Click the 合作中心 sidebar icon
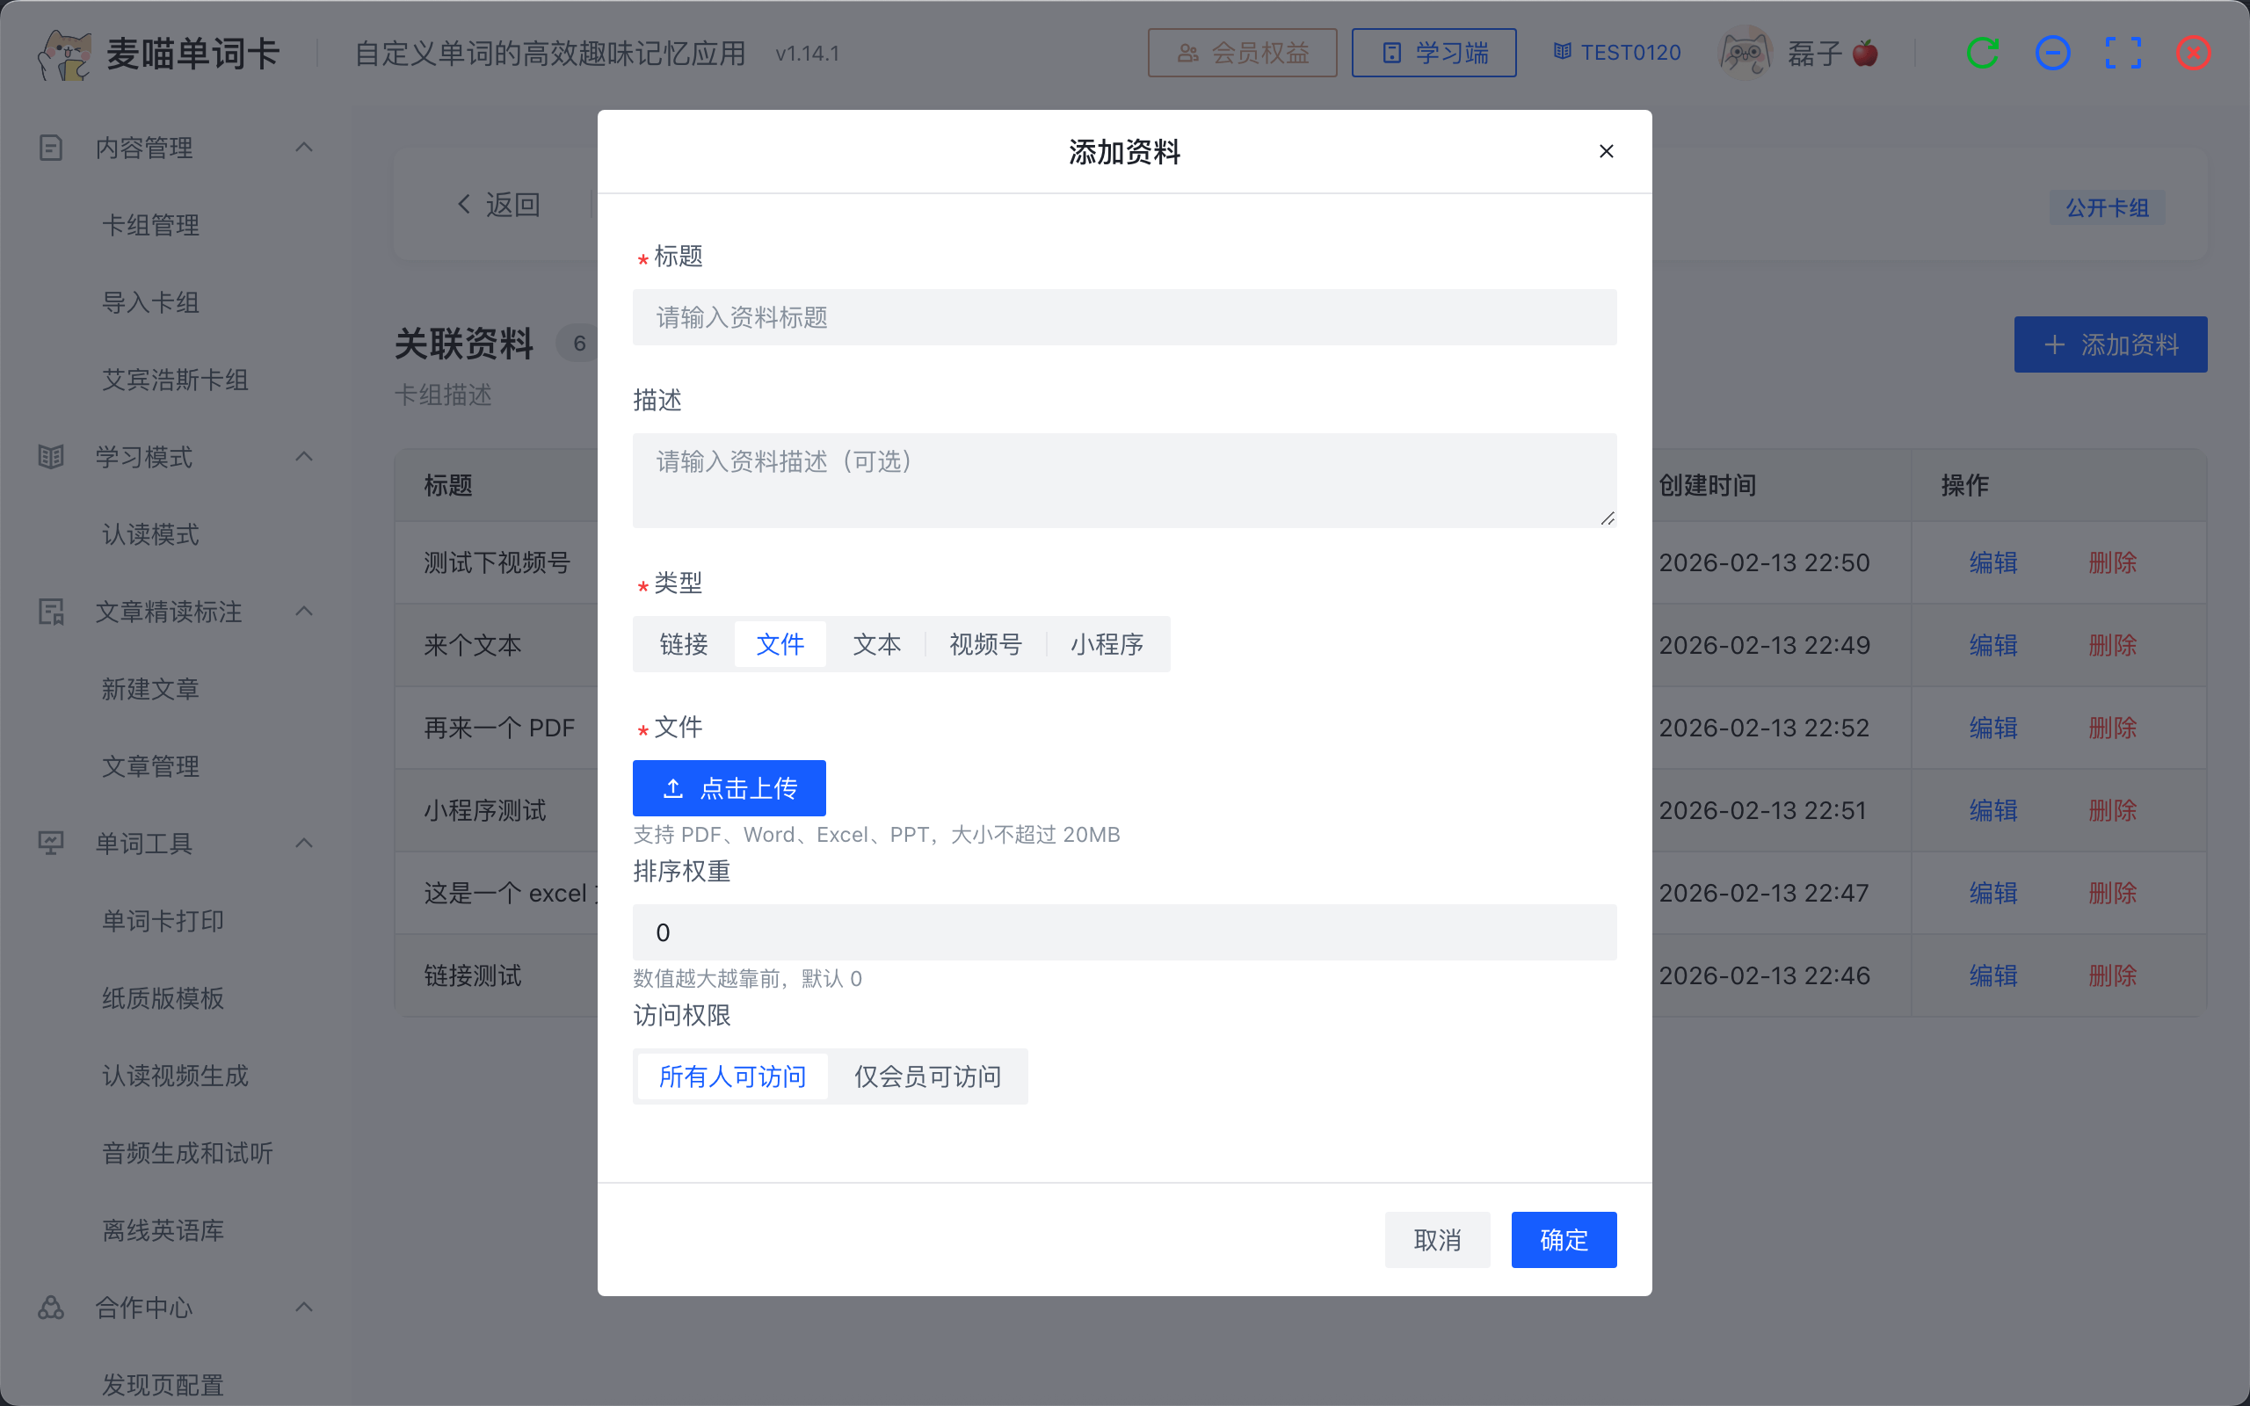 51,1308
